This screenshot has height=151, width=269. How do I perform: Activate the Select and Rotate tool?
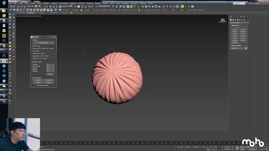pos(54,7)
